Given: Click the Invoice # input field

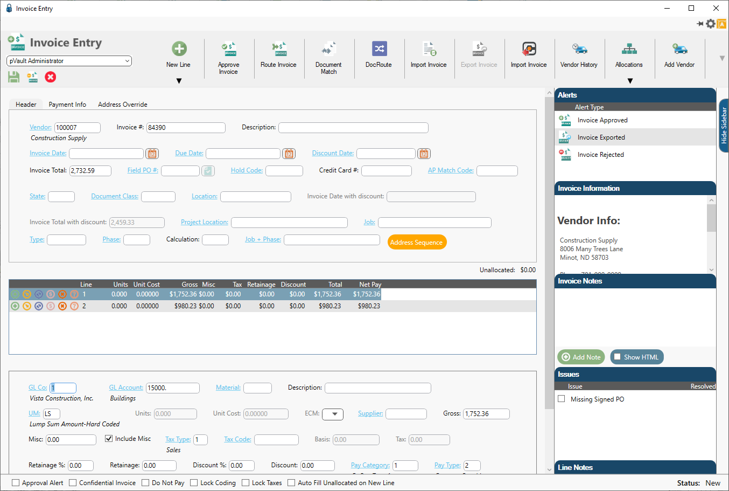Looking at the screenshot, I should 186,128.
